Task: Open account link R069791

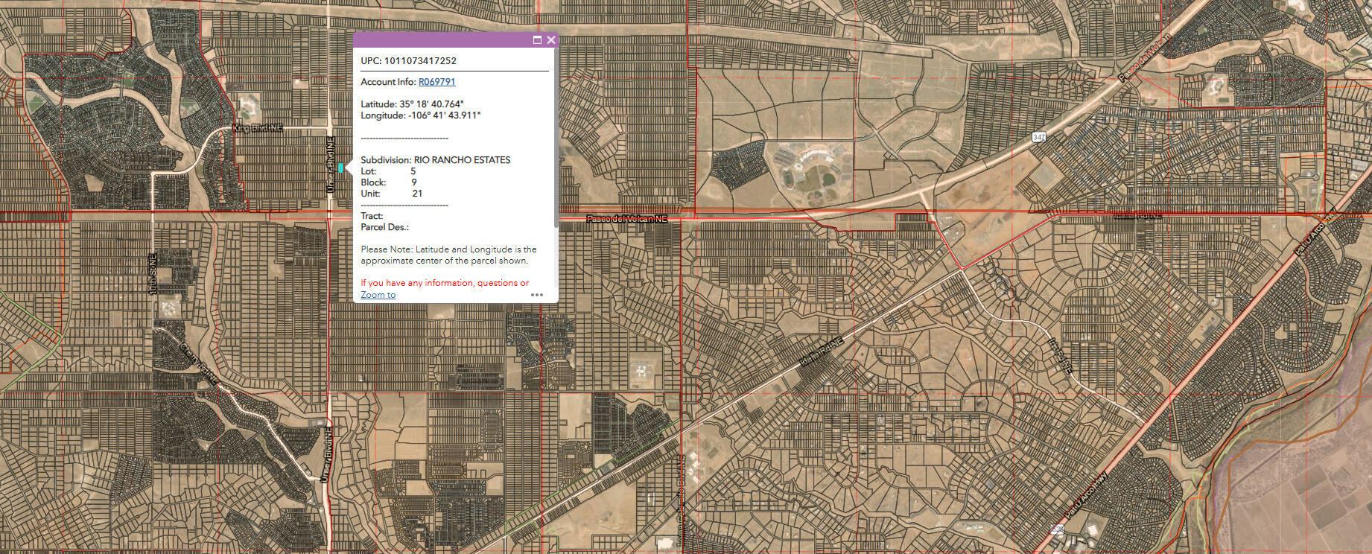Action: tap(436, 82)
